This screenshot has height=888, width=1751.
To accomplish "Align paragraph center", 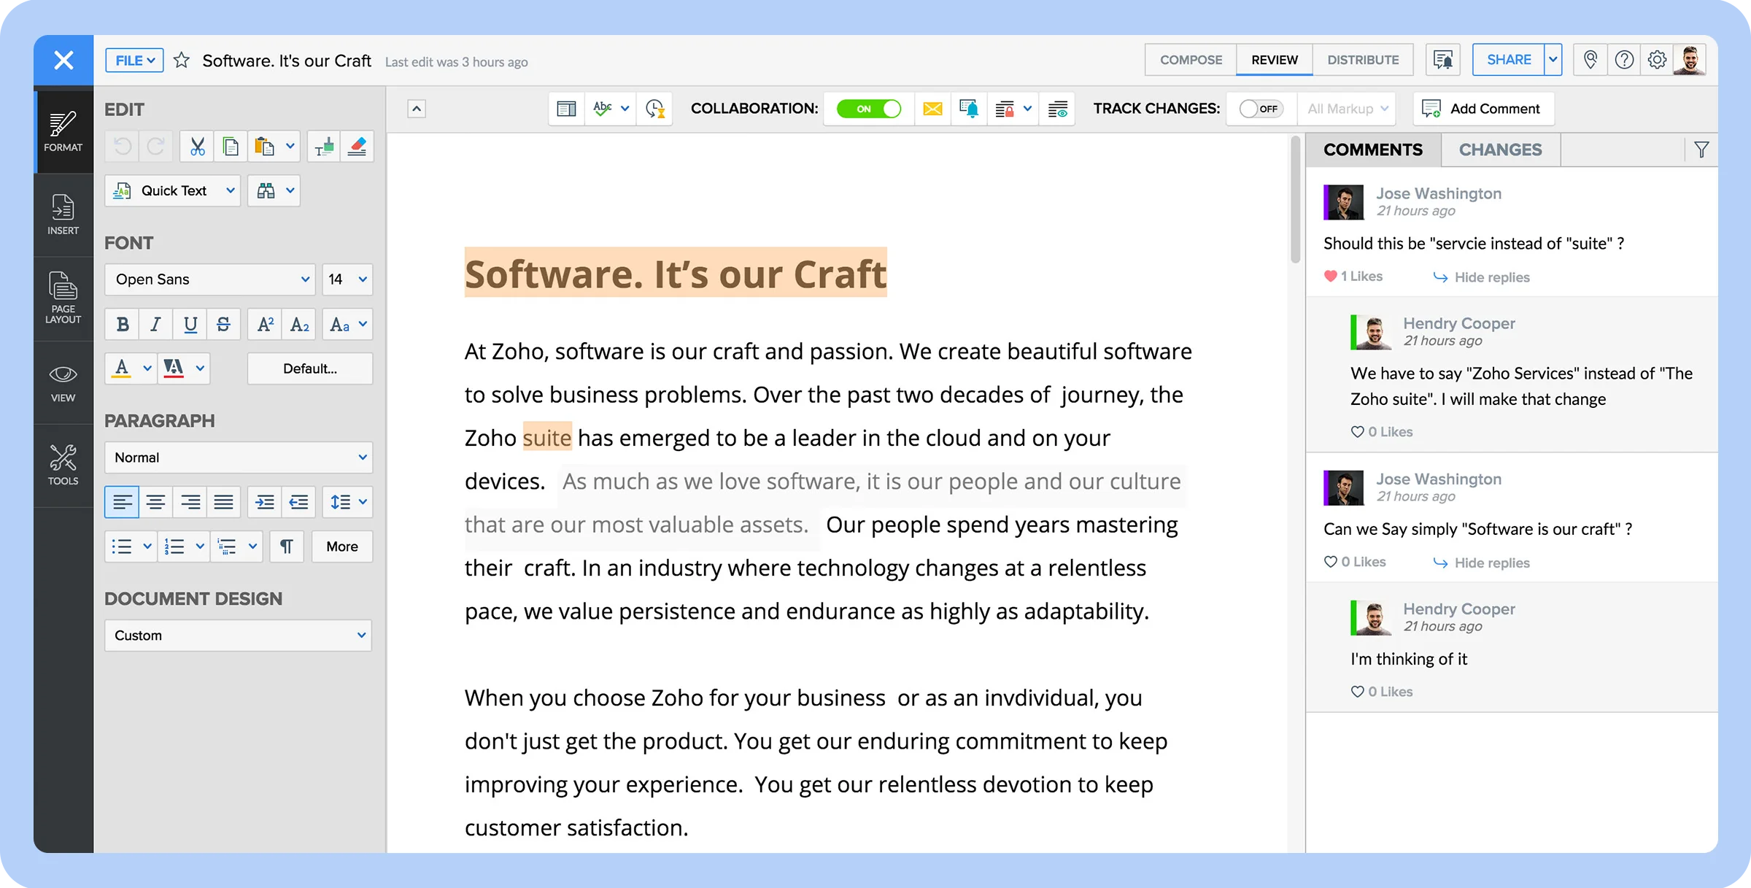I will 155,502.
